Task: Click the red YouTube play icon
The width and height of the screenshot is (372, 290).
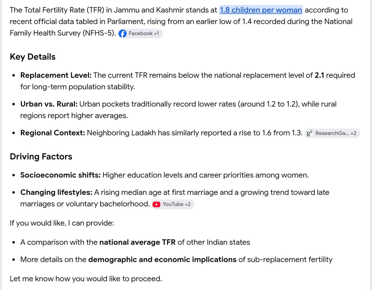Action: [157, 204]
